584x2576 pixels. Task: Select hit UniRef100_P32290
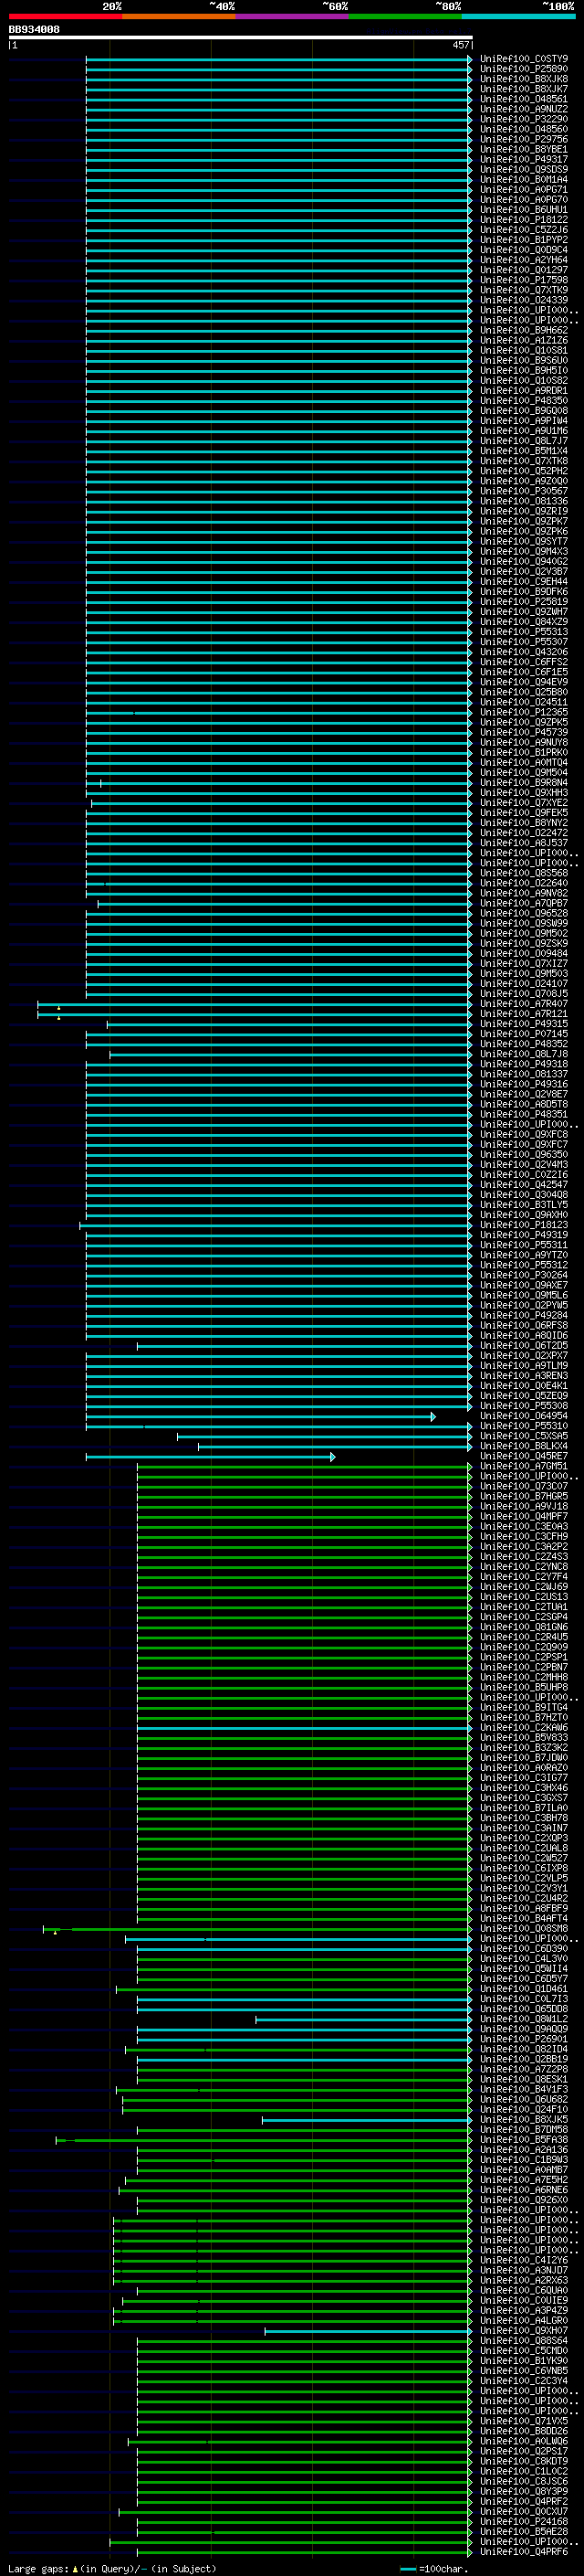tap(524, 119)
